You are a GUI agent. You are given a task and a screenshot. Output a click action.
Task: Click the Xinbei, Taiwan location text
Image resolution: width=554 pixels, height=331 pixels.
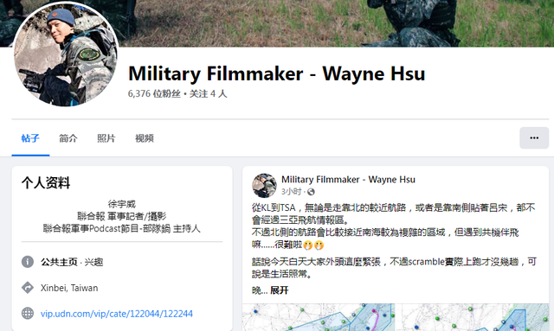69,288
